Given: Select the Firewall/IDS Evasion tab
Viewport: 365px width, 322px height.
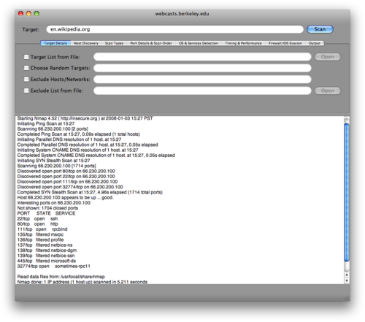Looking at the screenshot, I should 285,43.
